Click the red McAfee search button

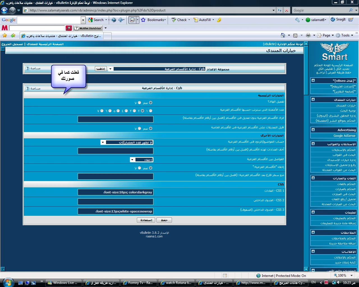tap(69, 28)
